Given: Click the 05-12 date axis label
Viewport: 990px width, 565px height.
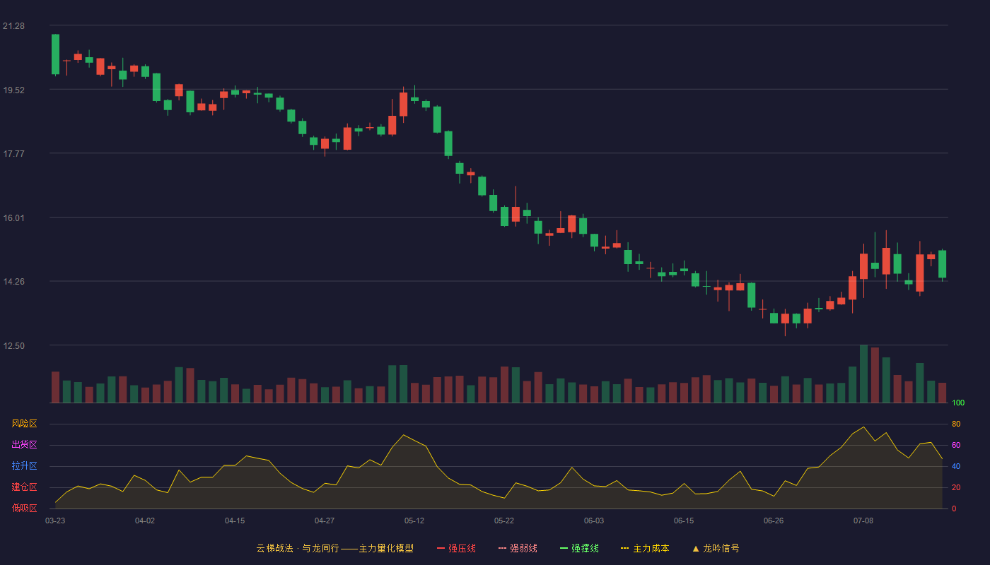Looking at the screenshot, I should (414, 521).
